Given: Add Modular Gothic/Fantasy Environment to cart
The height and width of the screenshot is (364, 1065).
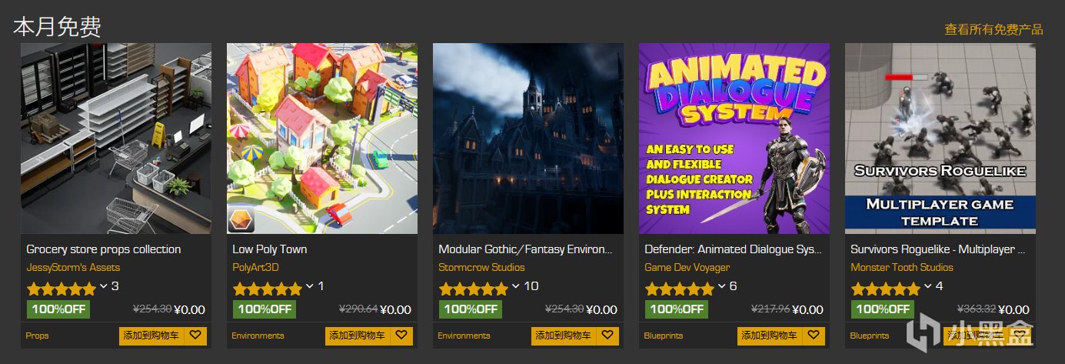Looking at the screenshot, I should click(x=564, y=336).
